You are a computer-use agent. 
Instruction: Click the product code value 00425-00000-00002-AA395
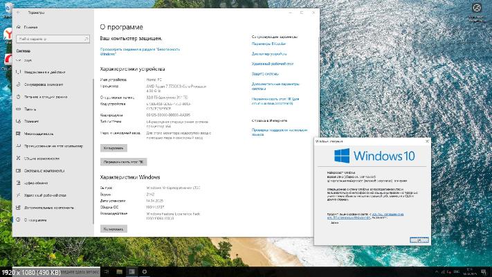(168, 115)
